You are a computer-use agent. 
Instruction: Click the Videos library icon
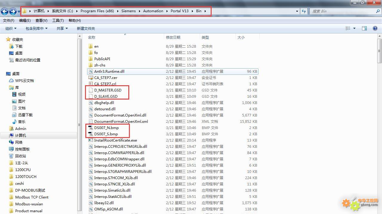(14, 94)
